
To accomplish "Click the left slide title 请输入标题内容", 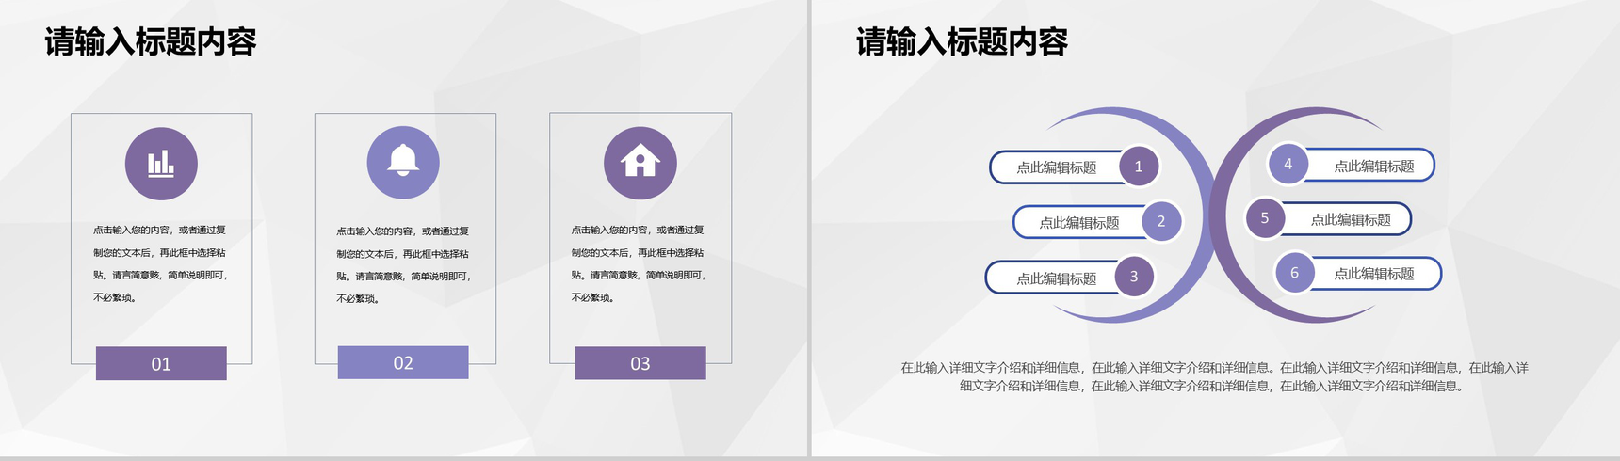I will (x=151, y=42).
